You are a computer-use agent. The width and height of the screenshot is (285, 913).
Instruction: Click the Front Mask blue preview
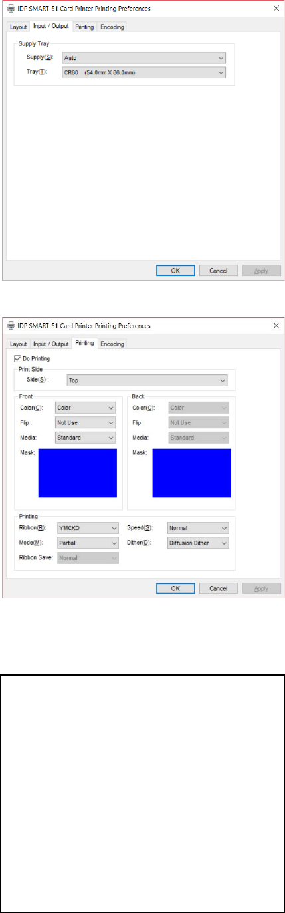click(x=78, y=473)
